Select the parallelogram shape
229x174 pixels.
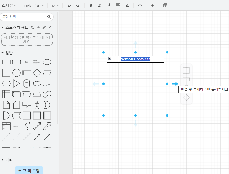[47, 73]
